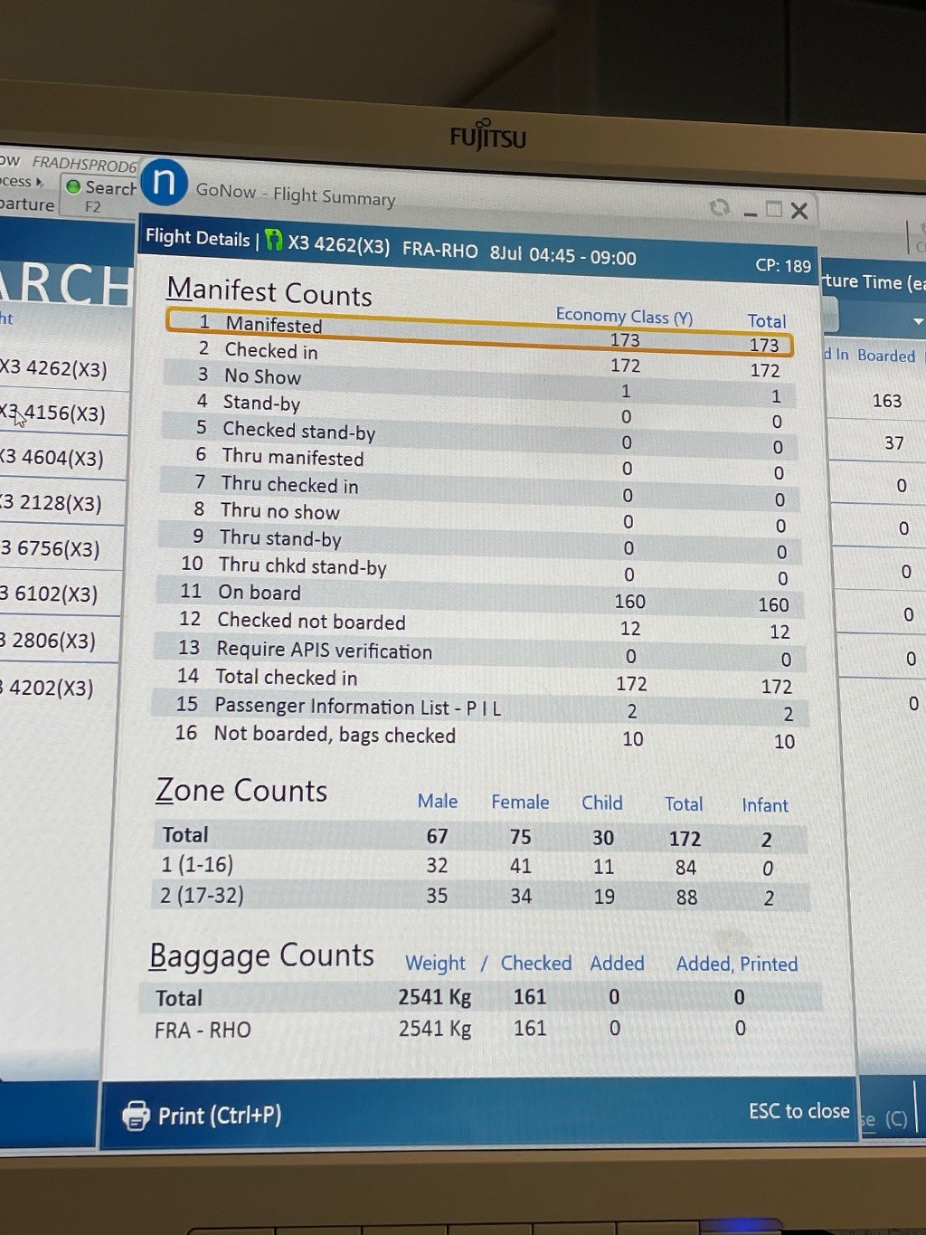Click the Boarded column header
926x1235 pixels.
tap(885, 356)
